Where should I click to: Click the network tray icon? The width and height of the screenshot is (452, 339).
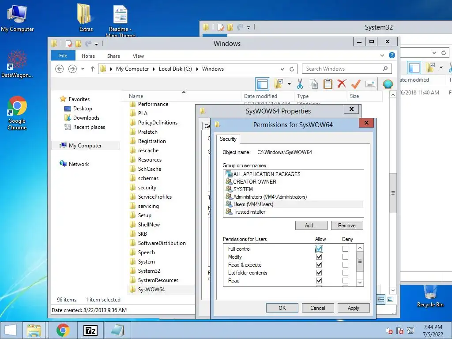click(x=411, y=331)
